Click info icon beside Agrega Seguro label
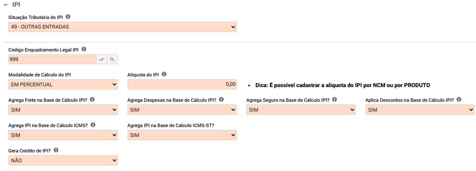 pyautogui.click(x=335, y=99)
